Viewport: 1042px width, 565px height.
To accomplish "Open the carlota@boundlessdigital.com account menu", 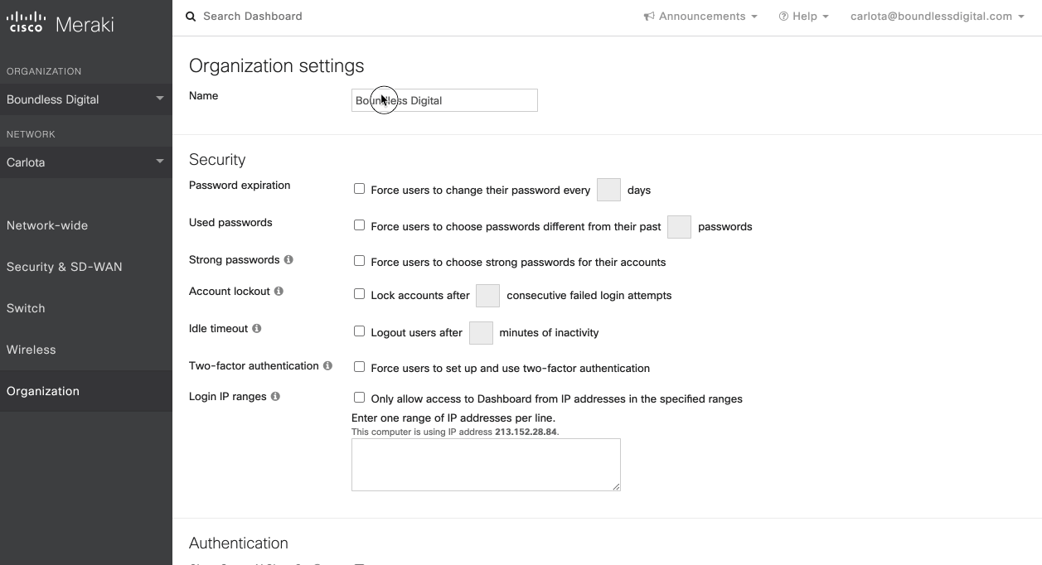I will click(x=938, y=17).
